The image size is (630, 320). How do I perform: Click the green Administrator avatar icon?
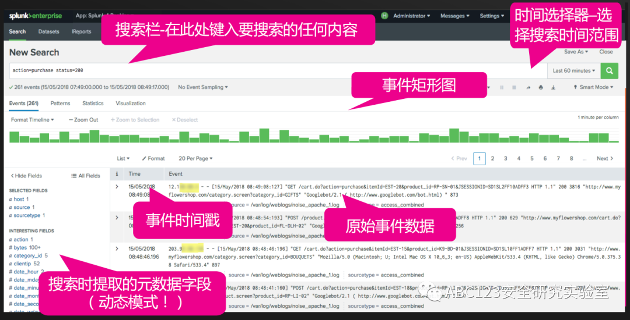point(384,16)
